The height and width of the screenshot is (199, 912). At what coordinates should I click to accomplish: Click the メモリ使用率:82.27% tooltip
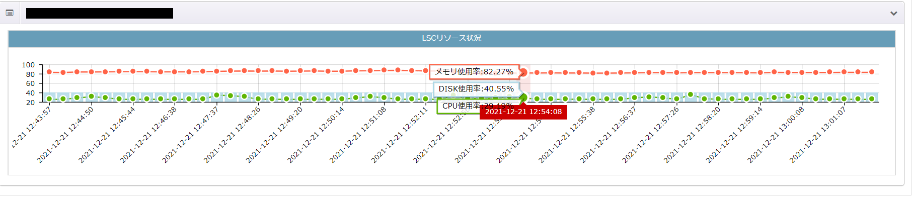(474, 72)
